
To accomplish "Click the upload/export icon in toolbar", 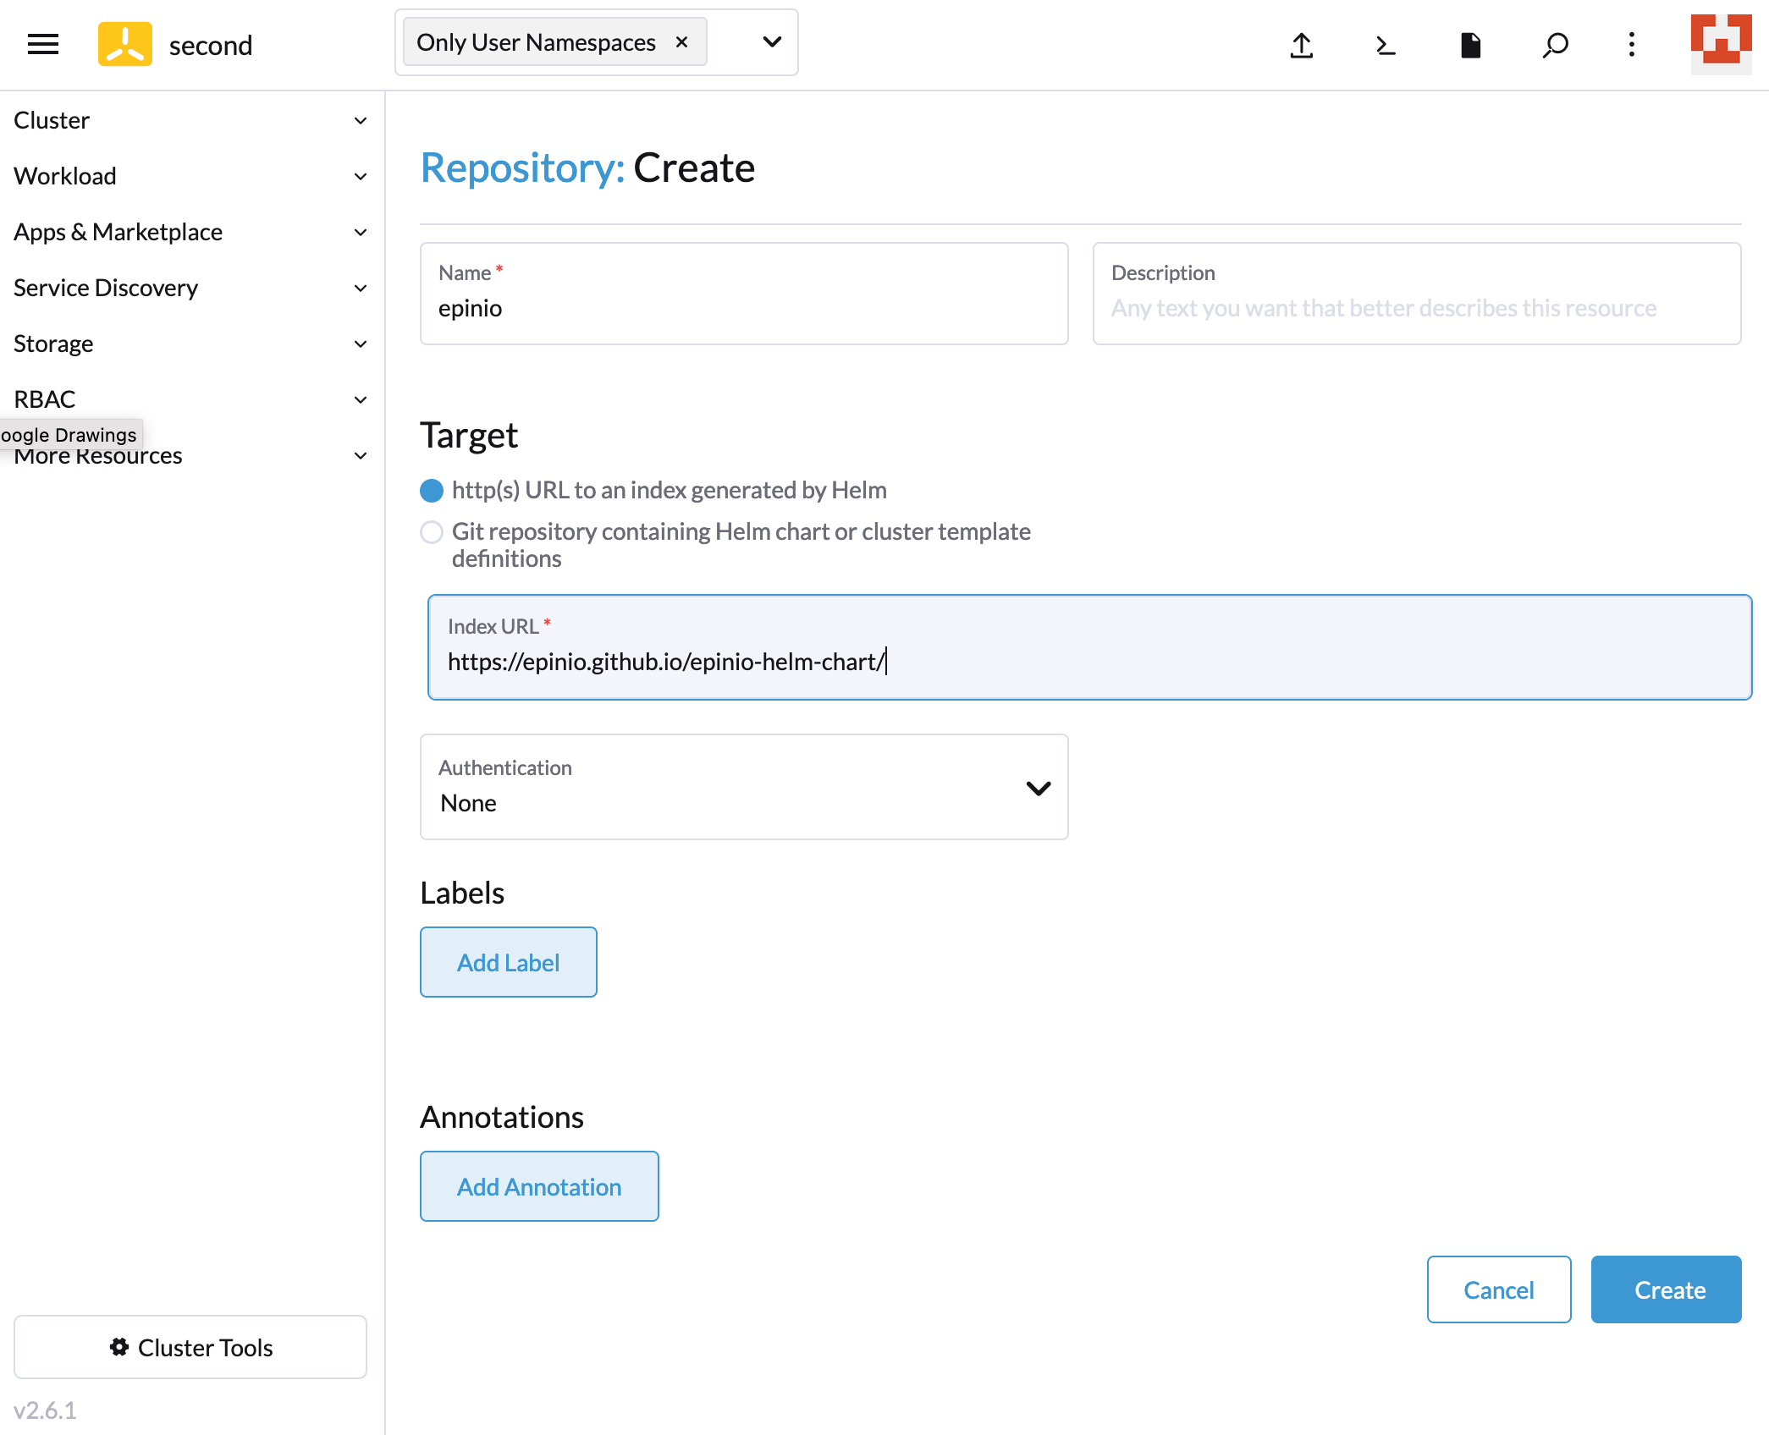I will pyautogui.click(x=1302, y=46).
